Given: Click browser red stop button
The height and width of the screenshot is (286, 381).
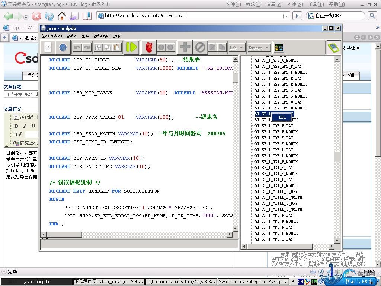Looking at the screenshot, I should tap(36, 16).
